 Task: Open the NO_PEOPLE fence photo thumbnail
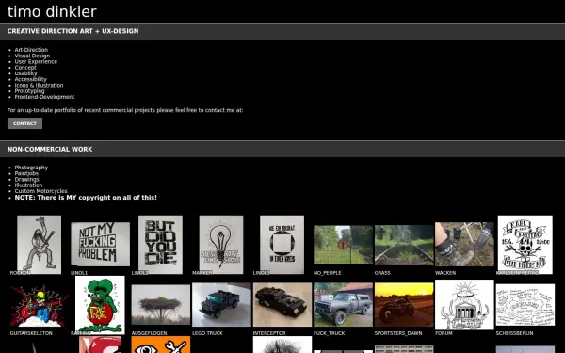tap(343, 244)
